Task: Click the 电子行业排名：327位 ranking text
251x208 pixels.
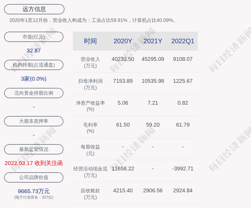Action: 34,197
